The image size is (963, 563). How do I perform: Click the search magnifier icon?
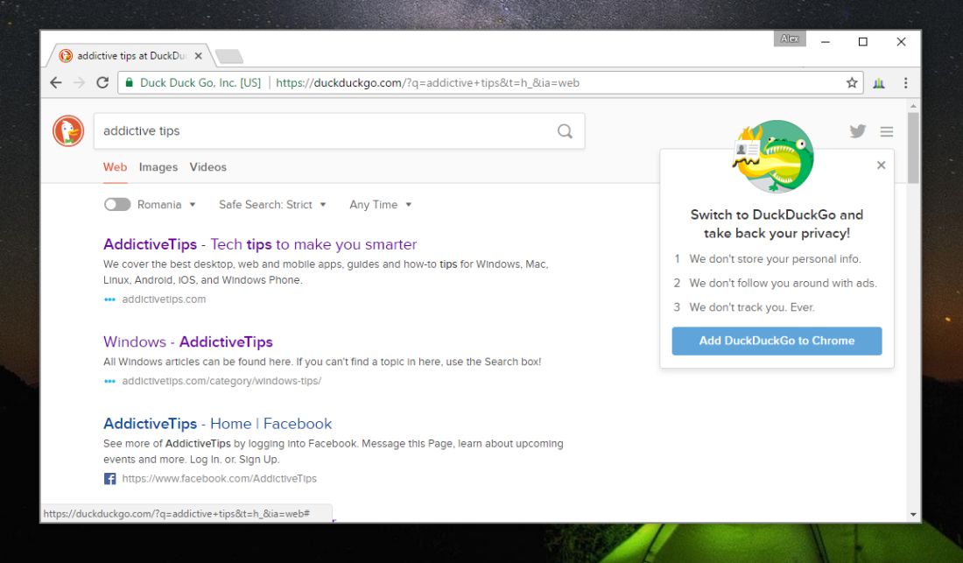click(565, 130)
